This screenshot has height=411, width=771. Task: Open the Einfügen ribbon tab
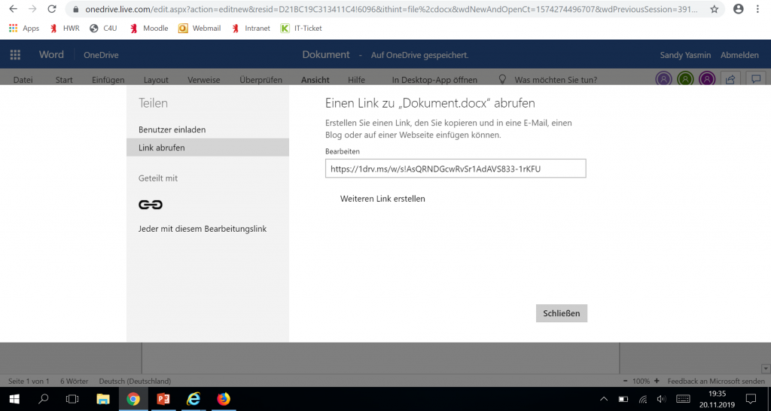click(x=108, y=80)
